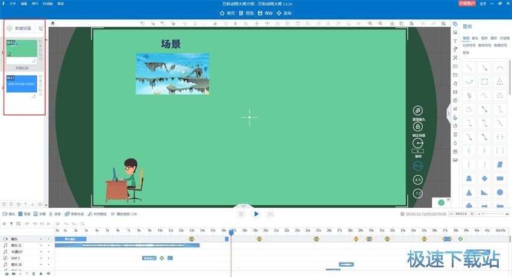This screenshot has height=277, width=512.
Task: Select the 音乐 21 track row
Action: 28,245
